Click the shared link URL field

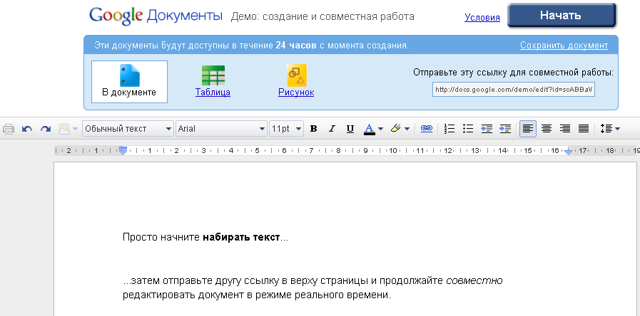514,90
